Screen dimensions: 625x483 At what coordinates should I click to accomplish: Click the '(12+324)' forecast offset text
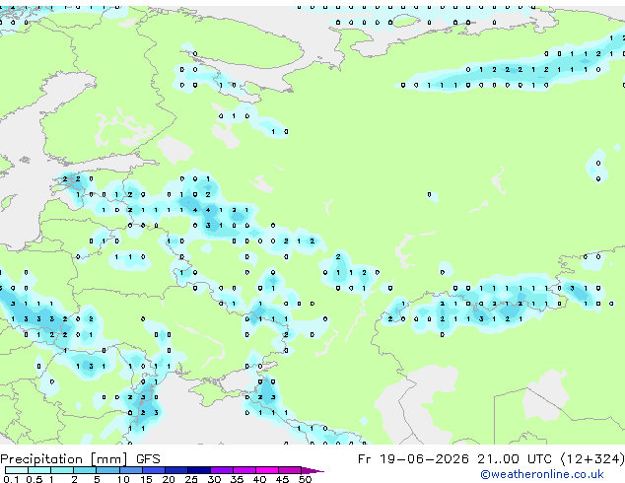[x=592, y=459]
